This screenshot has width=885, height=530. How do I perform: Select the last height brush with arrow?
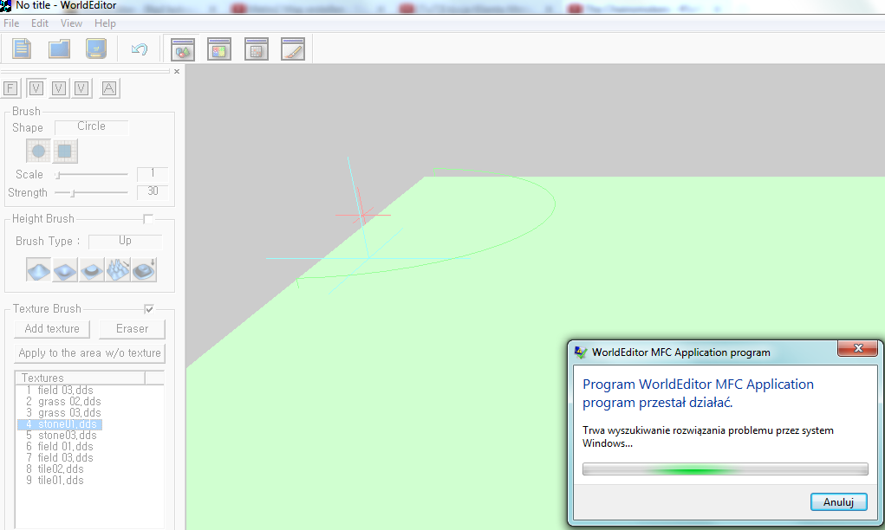pos(144,269)
